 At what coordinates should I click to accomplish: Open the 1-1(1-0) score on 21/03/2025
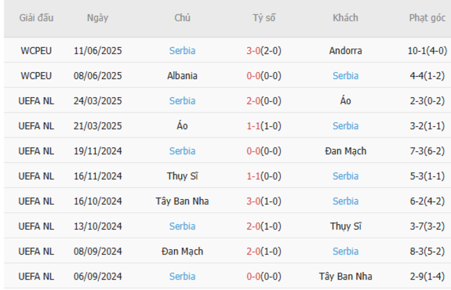click(x=264, y=126)
